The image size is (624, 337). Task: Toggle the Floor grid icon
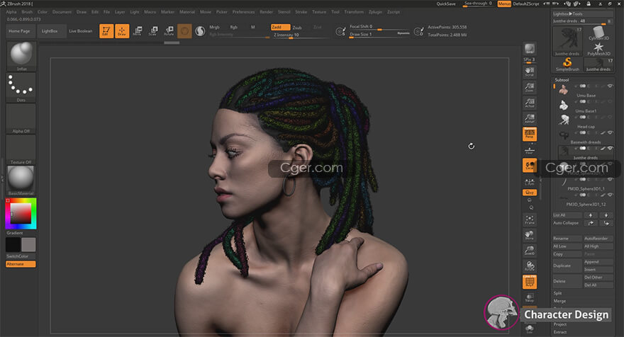click(530, 150)
